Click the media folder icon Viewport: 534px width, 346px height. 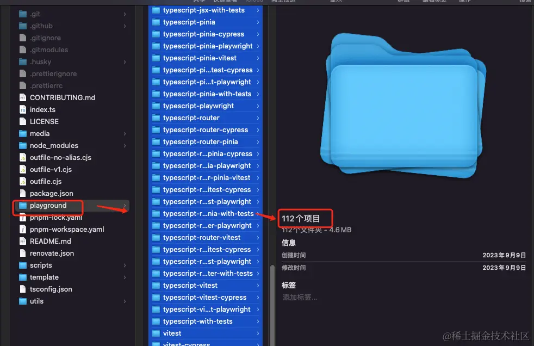23,133
